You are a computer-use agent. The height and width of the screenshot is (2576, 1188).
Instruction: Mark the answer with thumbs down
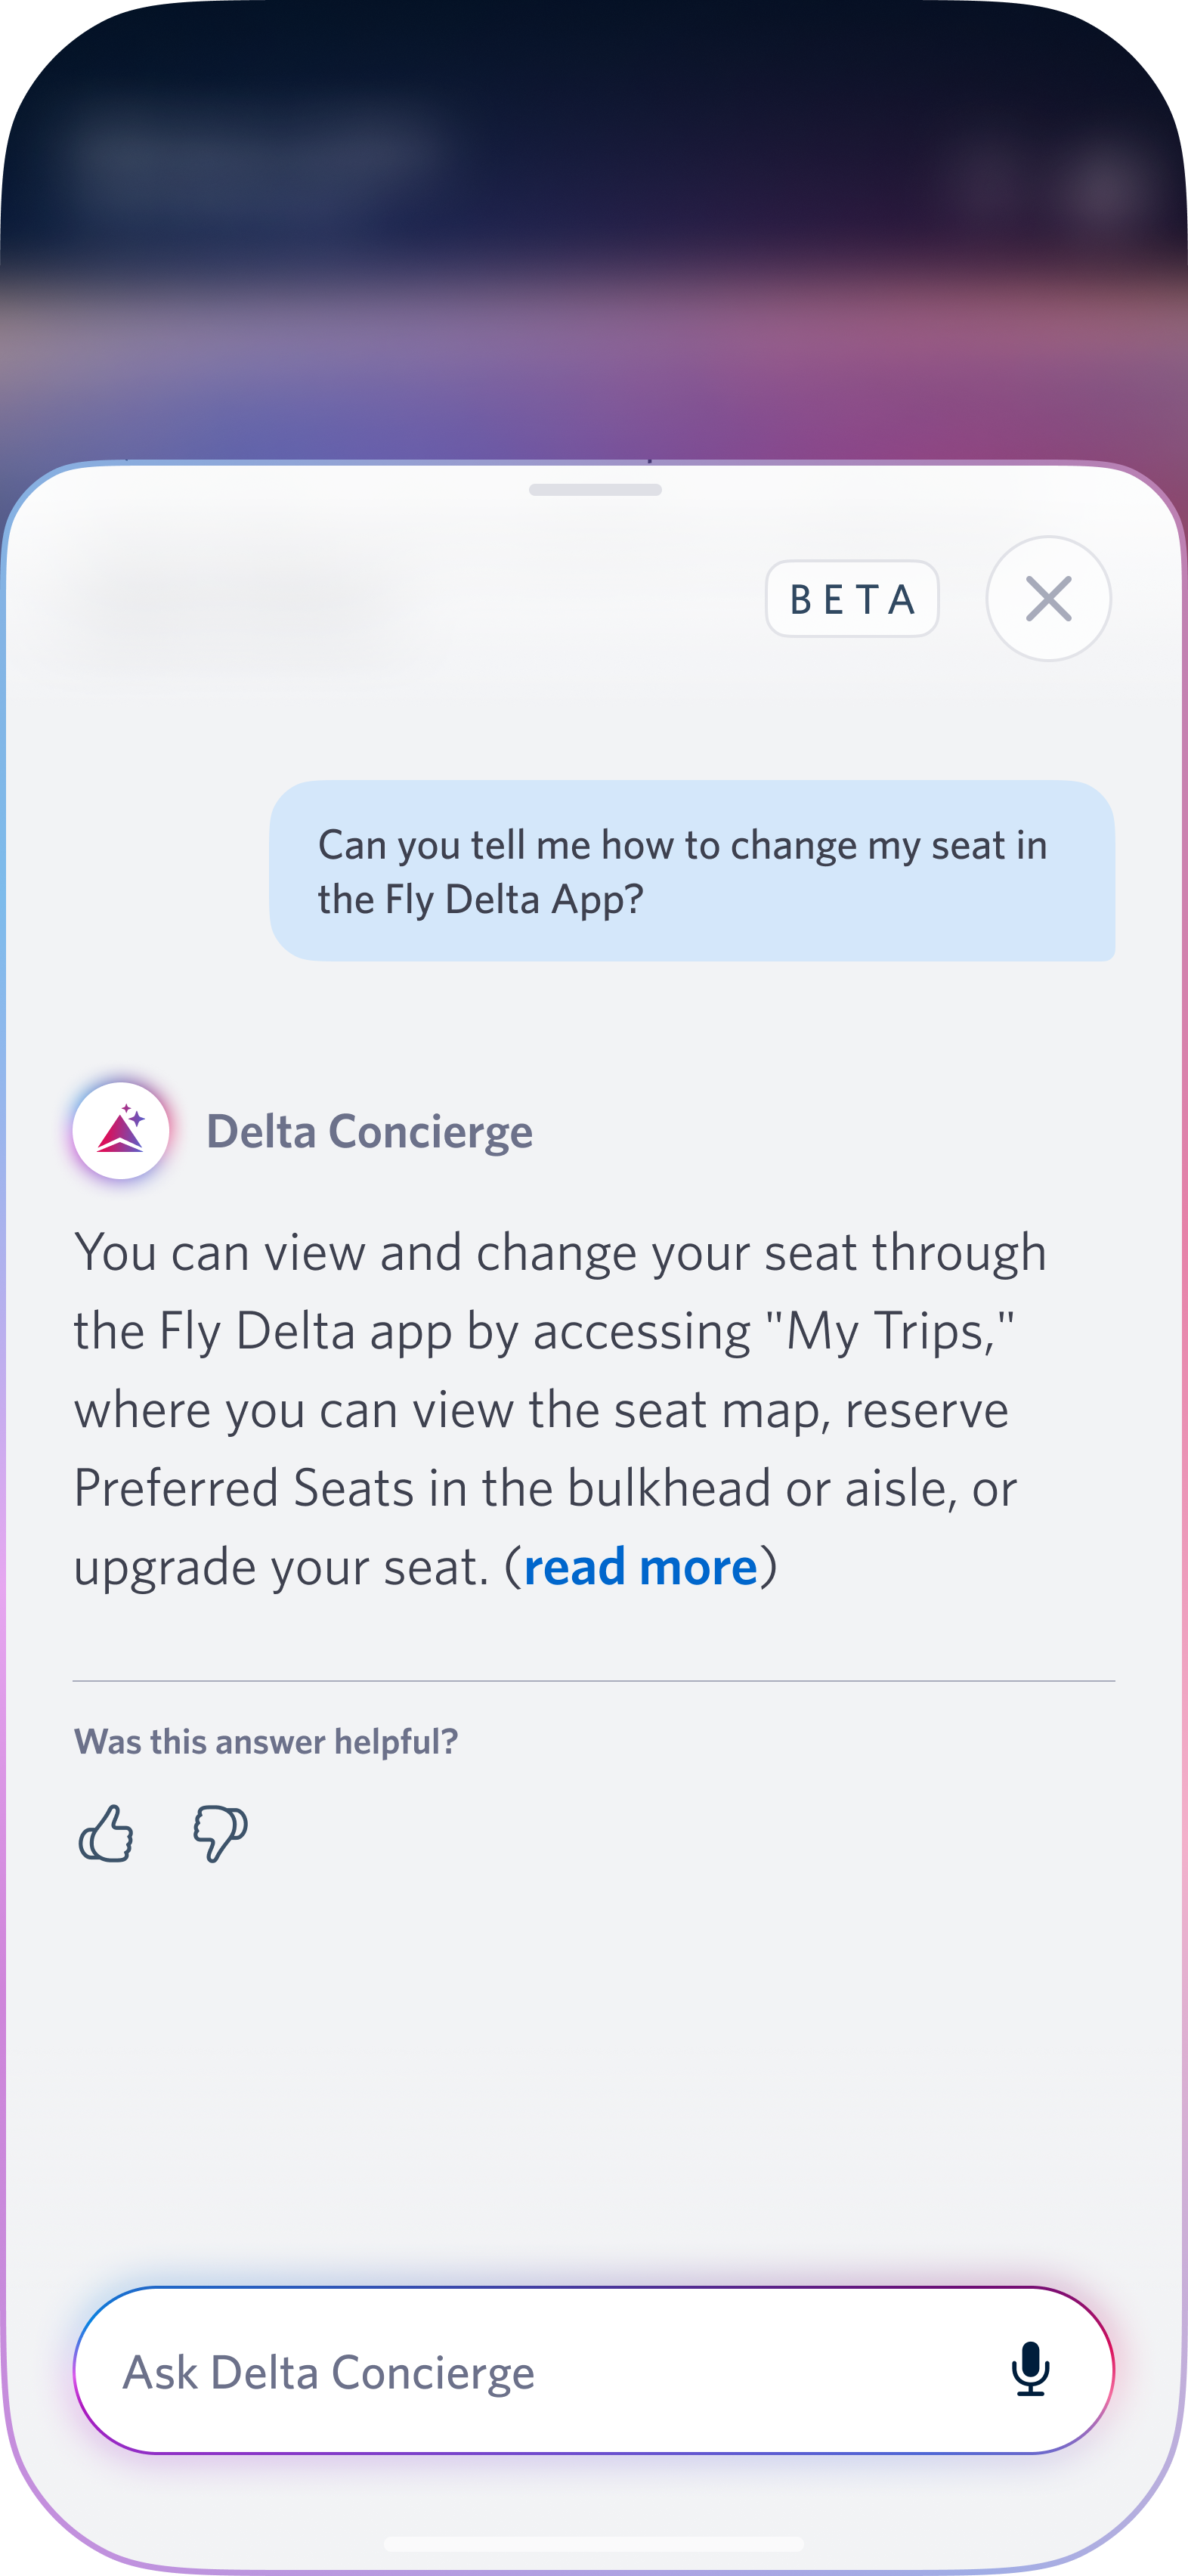coord(220,1833)
